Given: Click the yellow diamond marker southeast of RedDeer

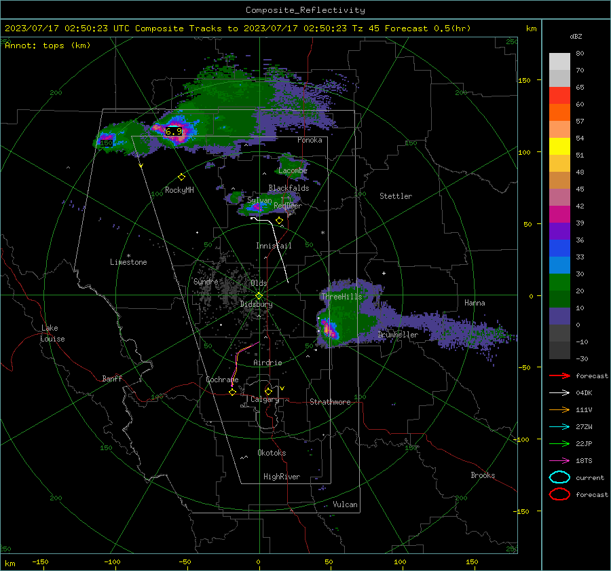Looking at the screenshot, I should (x=279, y=221).
